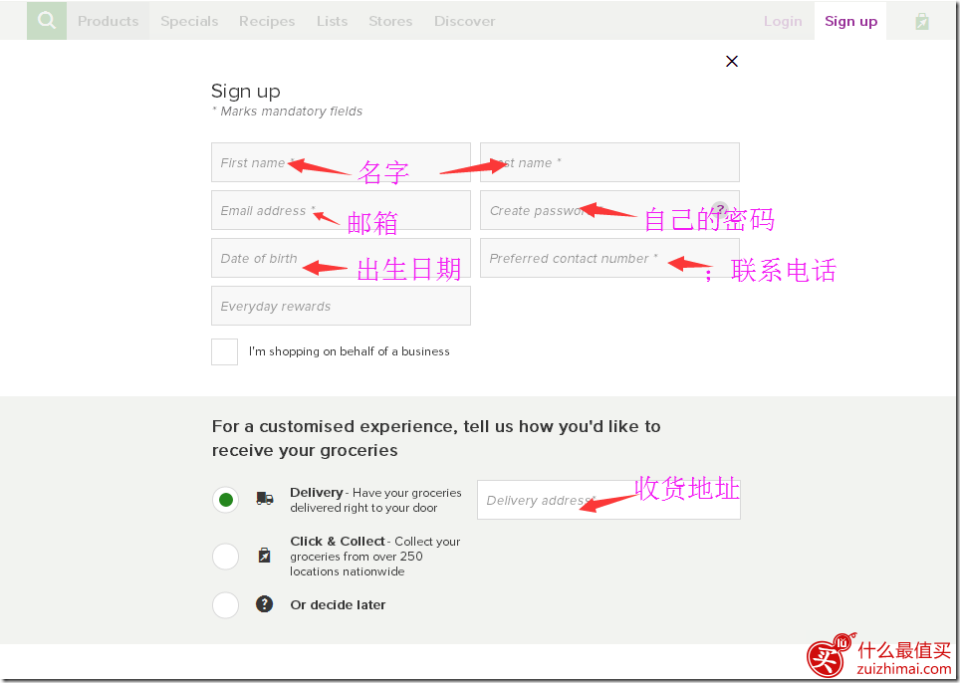The height and width of the screenshot is (683, 960).
Task: Click the Create password field
Action: click(x=609, y=210)
